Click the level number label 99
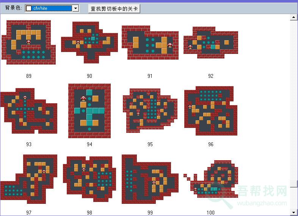This screenshot has width=298, height=216. click(x=150, y=212)
